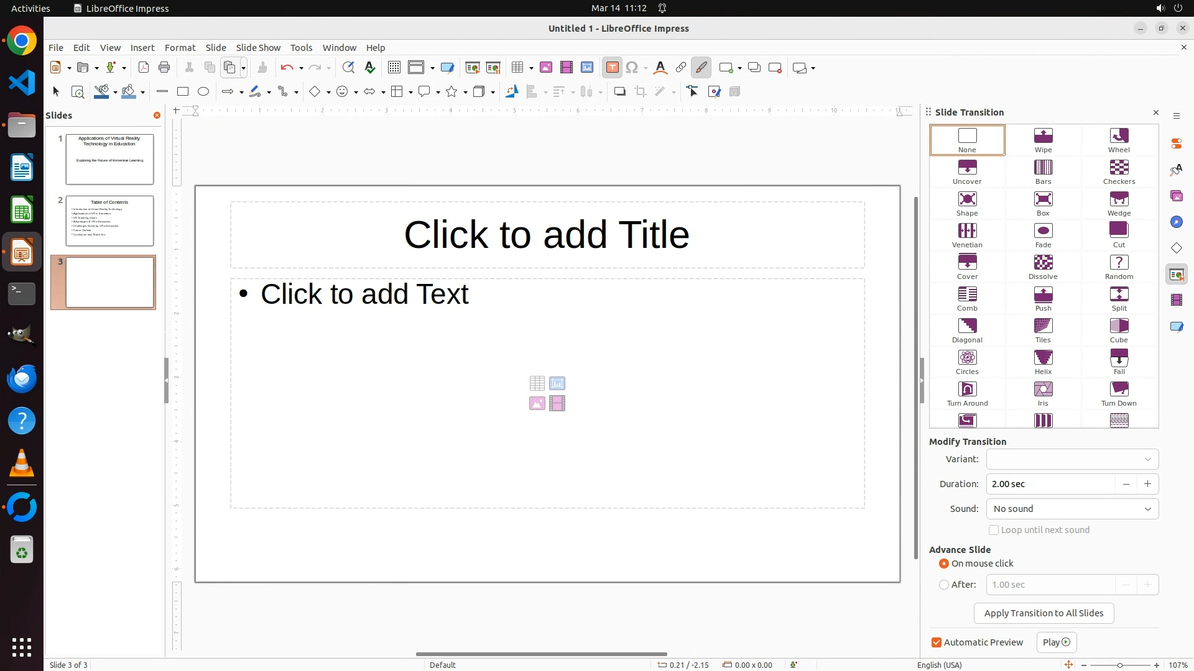Click the Insert Image placeholder icon
The image size is (1194, 671).
[x=537, y=404]
